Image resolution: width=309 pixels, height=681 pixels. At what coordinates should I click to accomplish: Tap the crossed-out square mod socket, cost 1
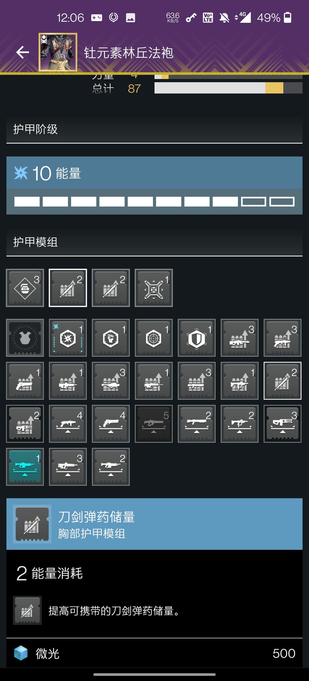[x=154, y=288]
